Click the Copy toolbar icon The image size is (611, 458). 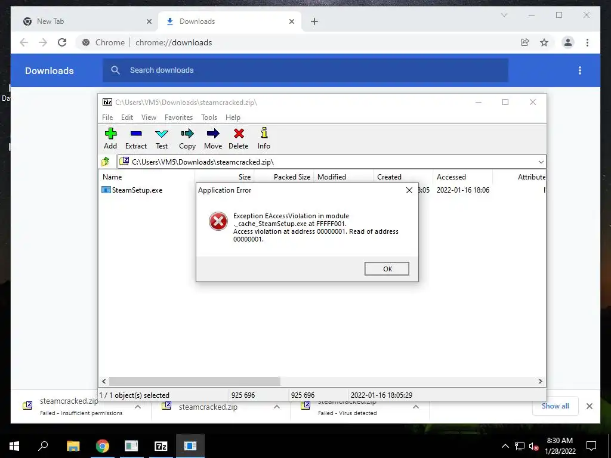[187, 134]
